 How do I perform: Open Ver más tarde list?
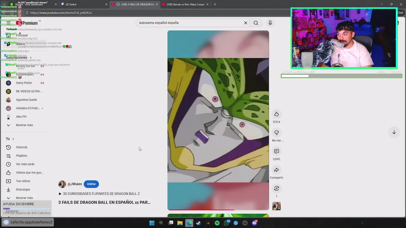[x=25, y=164]
